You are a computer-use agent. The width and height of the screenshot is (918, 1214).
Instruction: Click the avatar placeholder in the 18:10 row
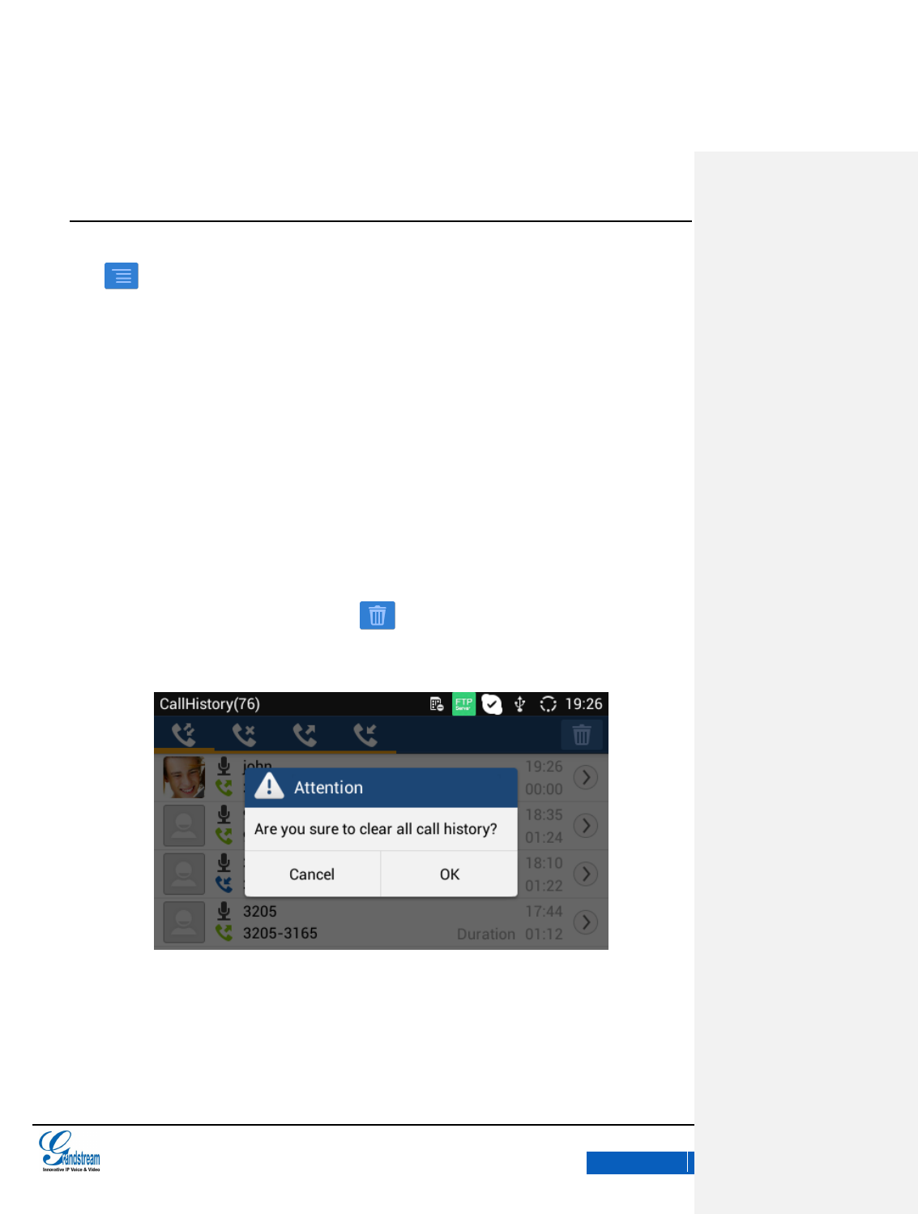pos(184,874)
